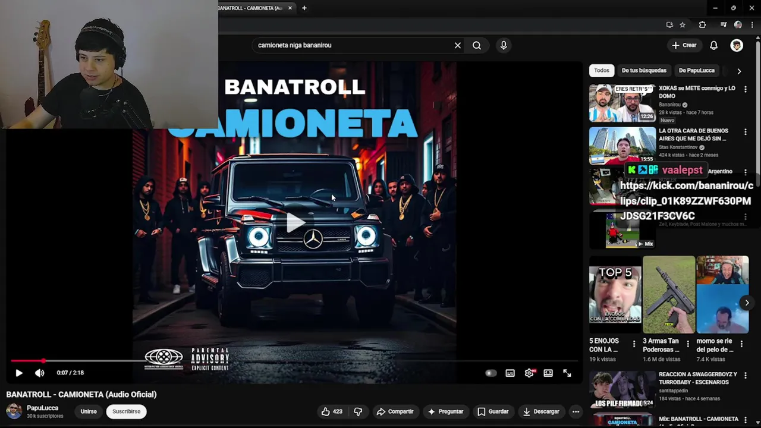Toggle the autoplay switch in player
761x428 pixels.
click(x=490, y=373)
